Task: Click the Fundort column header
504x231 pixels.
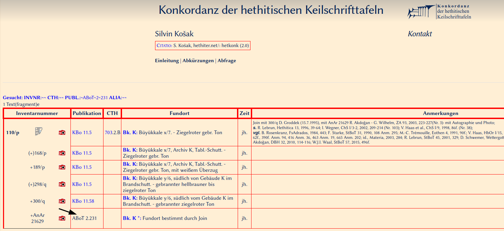Action: point(179,113)
